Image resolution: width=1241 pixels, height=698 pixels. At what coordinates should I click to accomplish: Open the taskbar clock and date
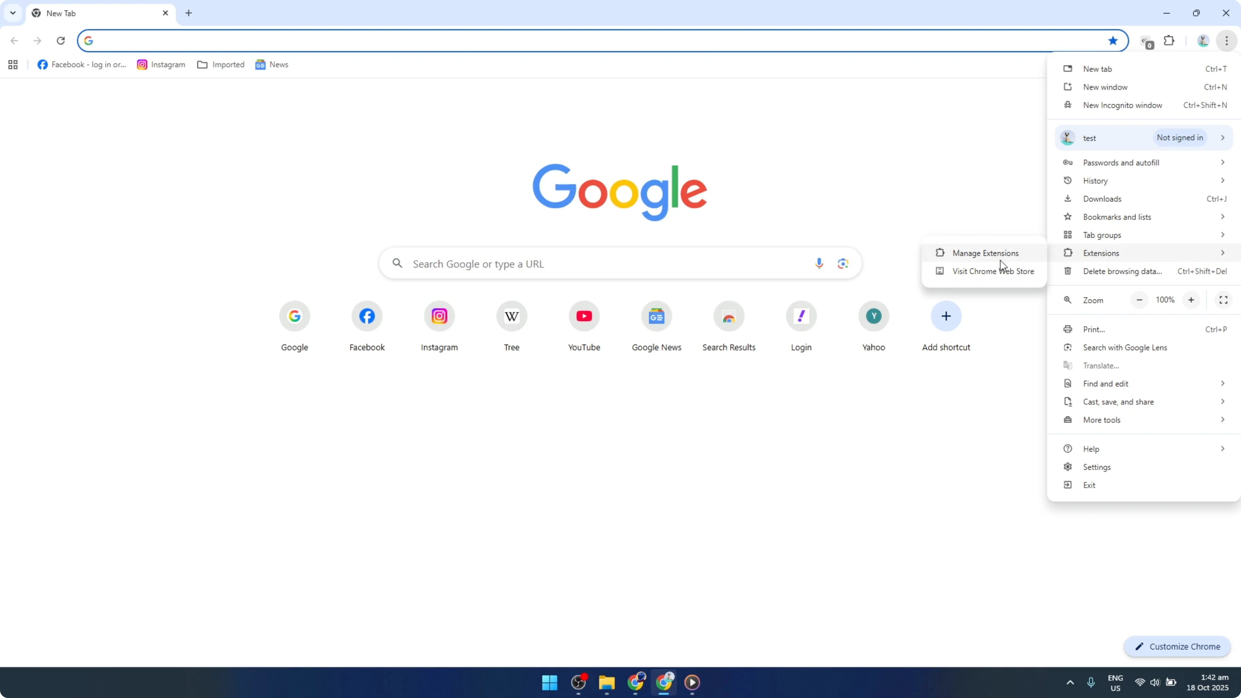click(x=1207, y=682)
